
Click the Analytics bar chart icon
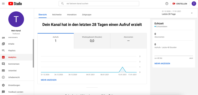click(3, 57)
